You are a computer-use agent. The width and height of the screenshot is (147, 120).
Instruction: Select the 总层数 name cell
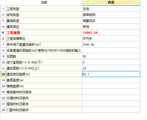coord(44,56)
